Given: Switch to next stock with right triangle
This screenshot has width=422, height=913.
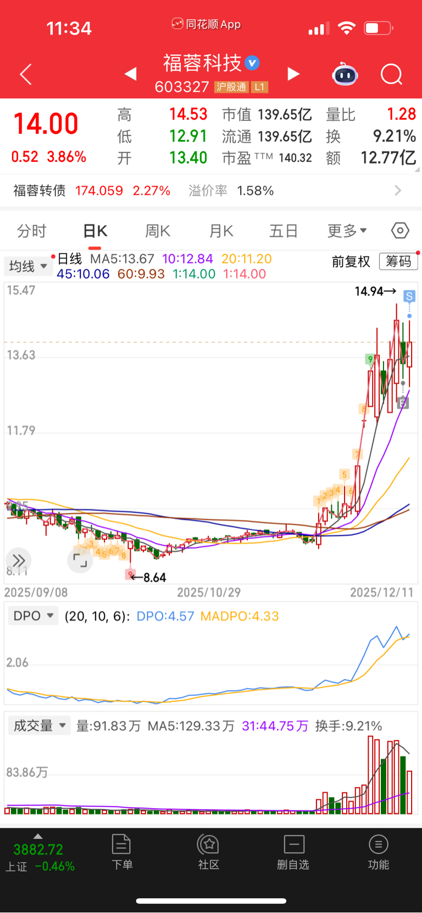Looking at the screenshot, I should point(293,74).
